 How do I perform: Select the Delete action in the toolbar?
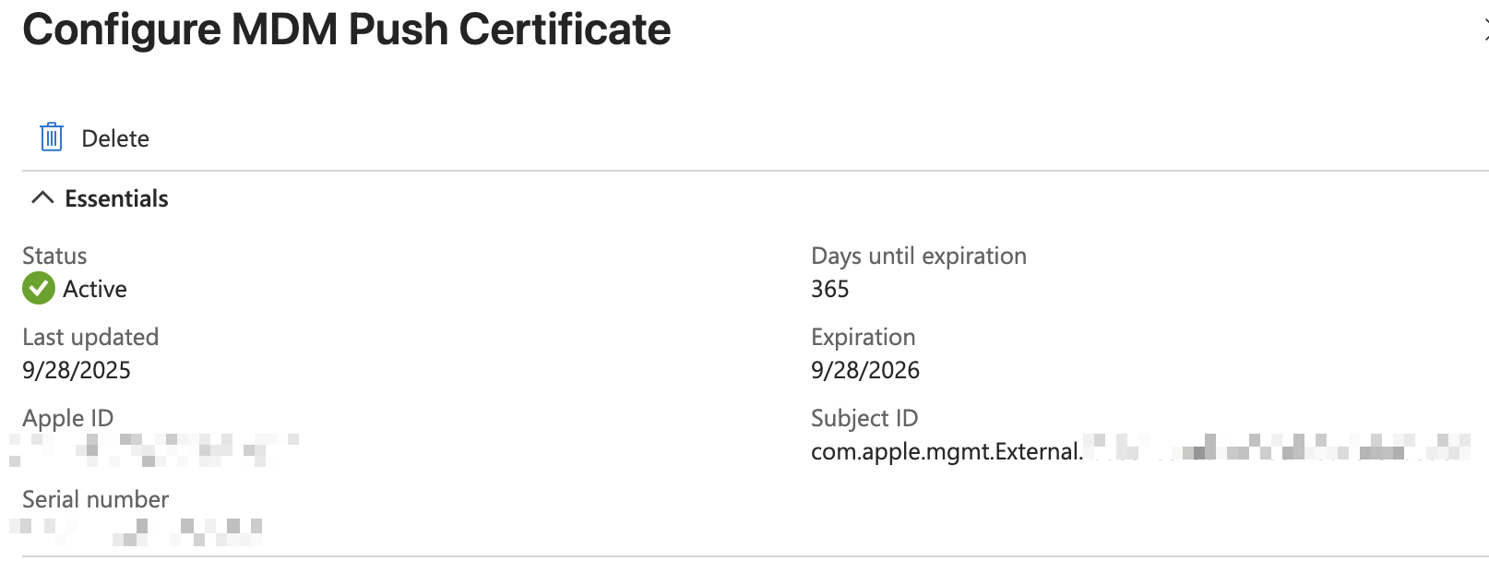pos(115,137)
